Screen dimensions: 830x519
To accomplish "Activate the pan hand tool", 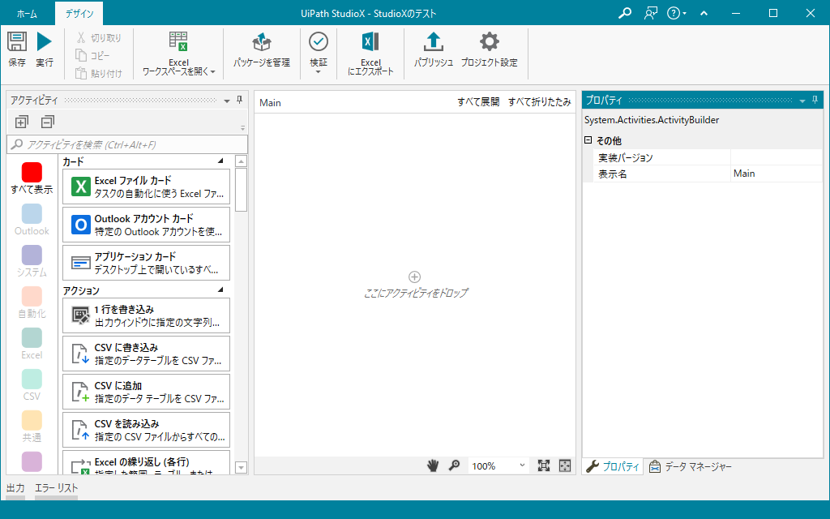I will click(433, 465).
